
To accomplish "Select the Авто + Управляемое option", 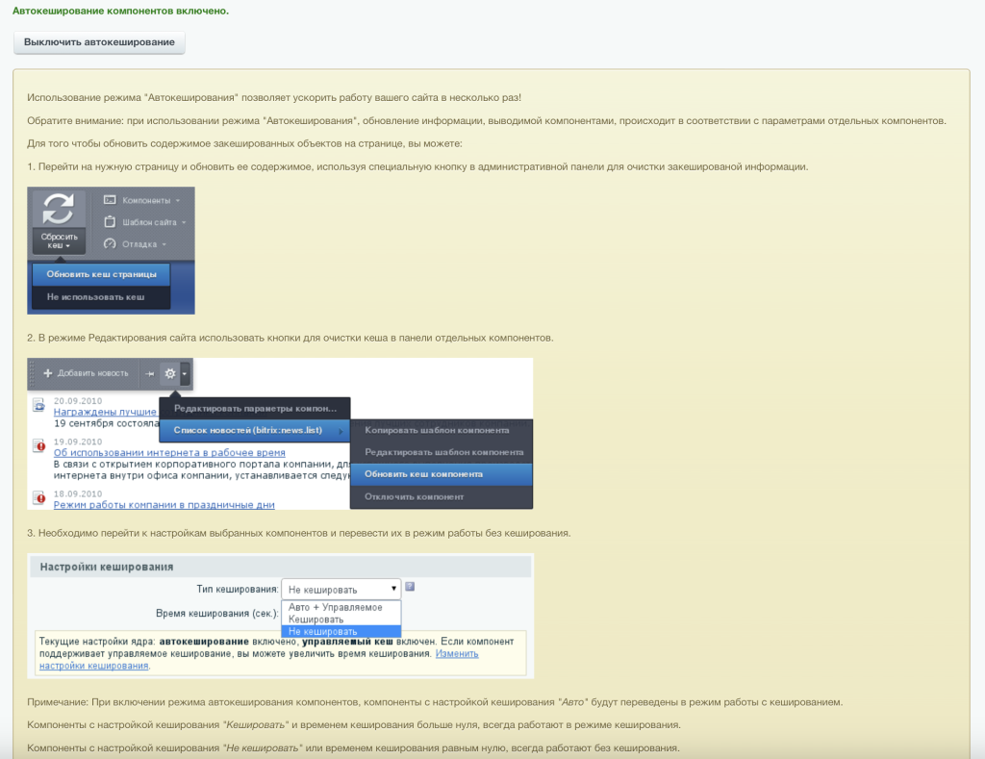I will click(x=341, y=608).
